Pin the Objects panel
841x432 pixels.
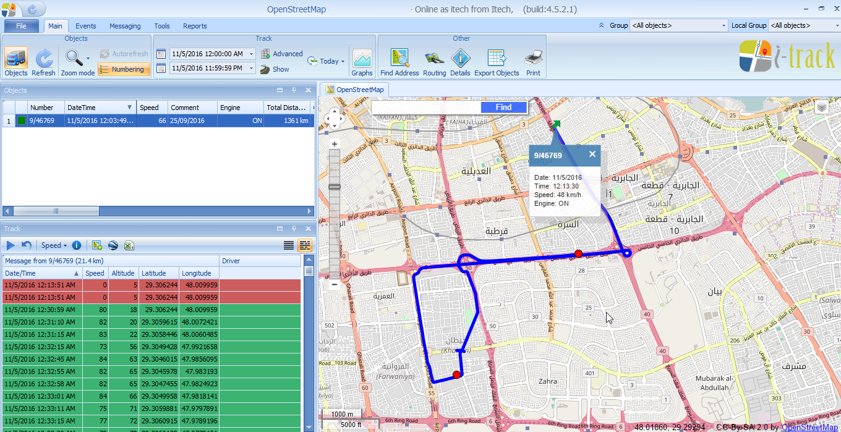click(x=294, y=90)
